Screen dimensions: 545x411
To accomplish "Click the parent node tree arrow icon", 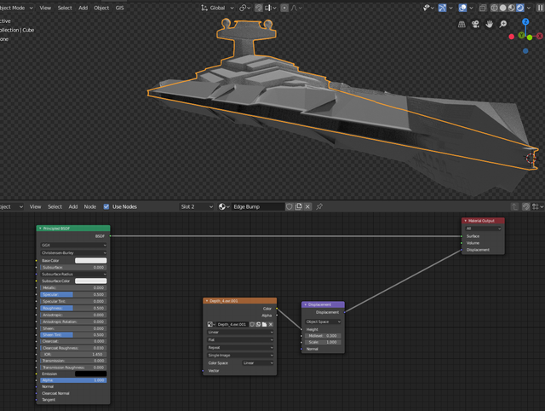I will (514, 206).
